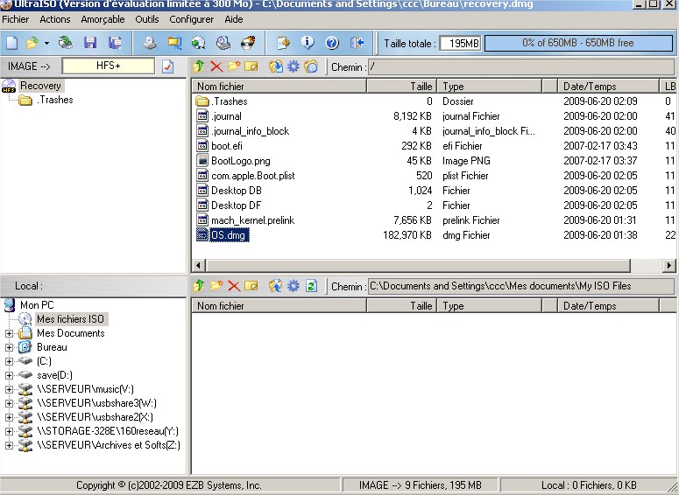Click the HFS+ image format field
The height and width of the screenshot is (495, 679).
pyautogui.click(x=109, y=66)
